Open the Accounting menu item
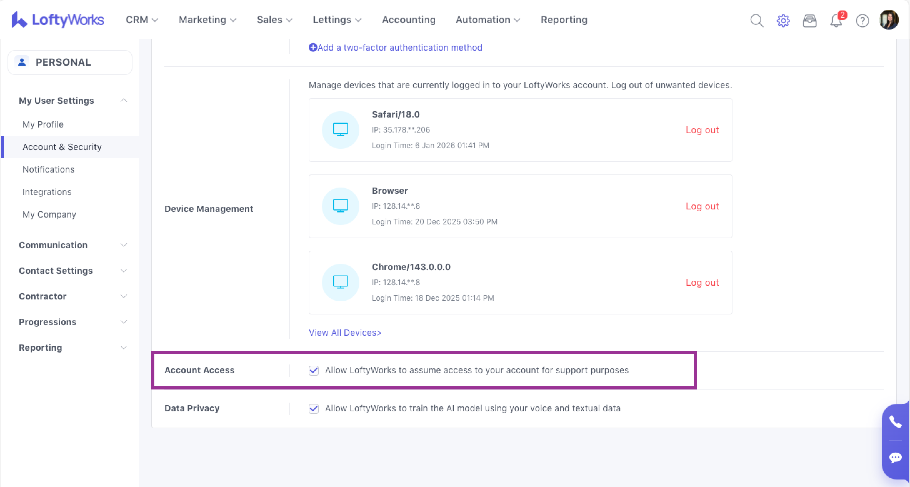 [409, 20]
